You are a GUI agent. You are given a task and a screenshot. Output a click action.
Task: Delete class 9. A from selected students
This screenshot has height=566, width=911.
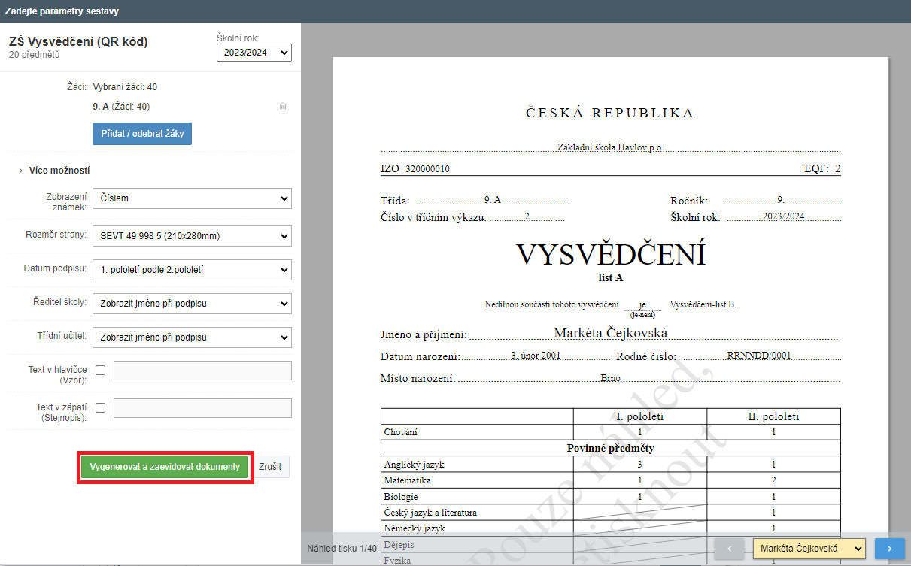click(x=283, y=107)
